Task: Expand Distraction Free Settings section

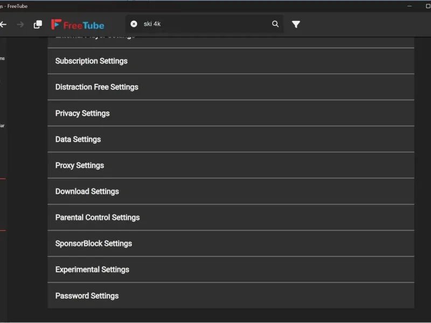Action: (x=231, y=87)
